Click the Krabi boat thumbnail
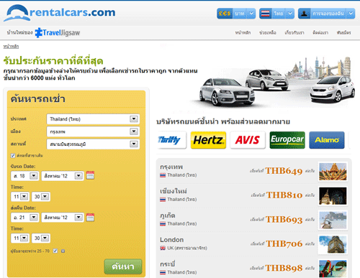 333,269
